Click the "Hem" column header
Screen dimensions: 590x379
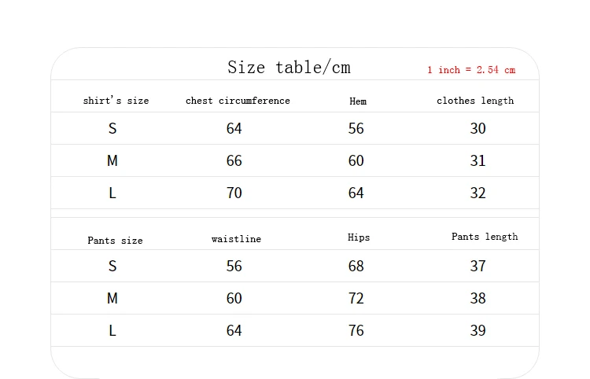click(x=358, y=101)
